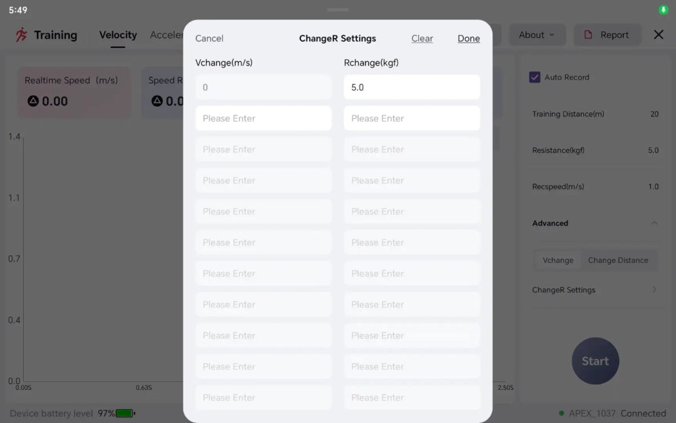Click the green battery level icon

coord(125,413)
